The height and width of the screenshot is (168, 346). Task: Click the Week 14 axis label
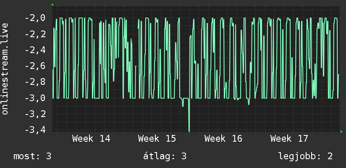(x=91, y=139)
